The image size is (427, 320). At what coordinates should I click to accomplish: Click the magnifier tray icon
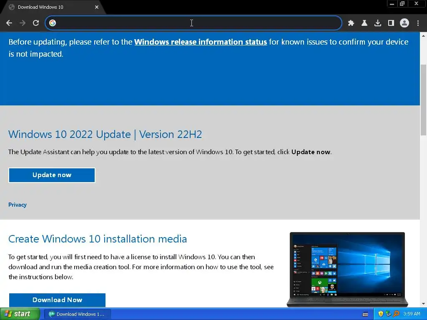click(396, 314)
